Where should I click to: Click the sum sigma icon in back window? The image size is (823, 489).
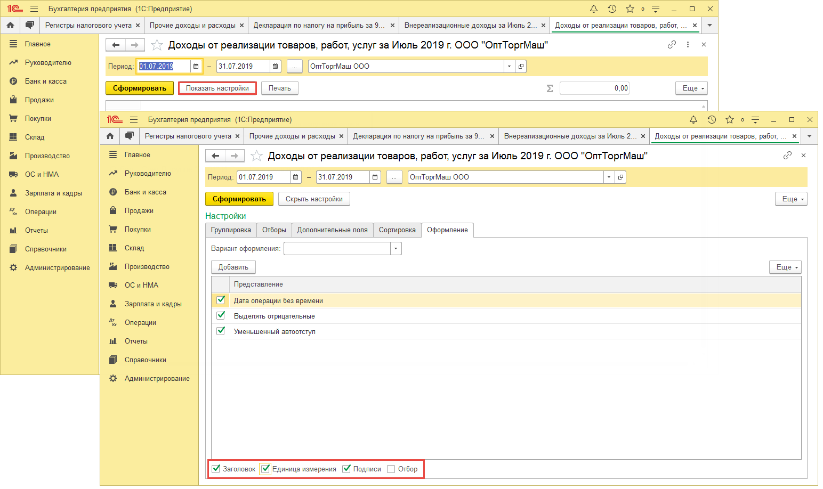(550, 88)
